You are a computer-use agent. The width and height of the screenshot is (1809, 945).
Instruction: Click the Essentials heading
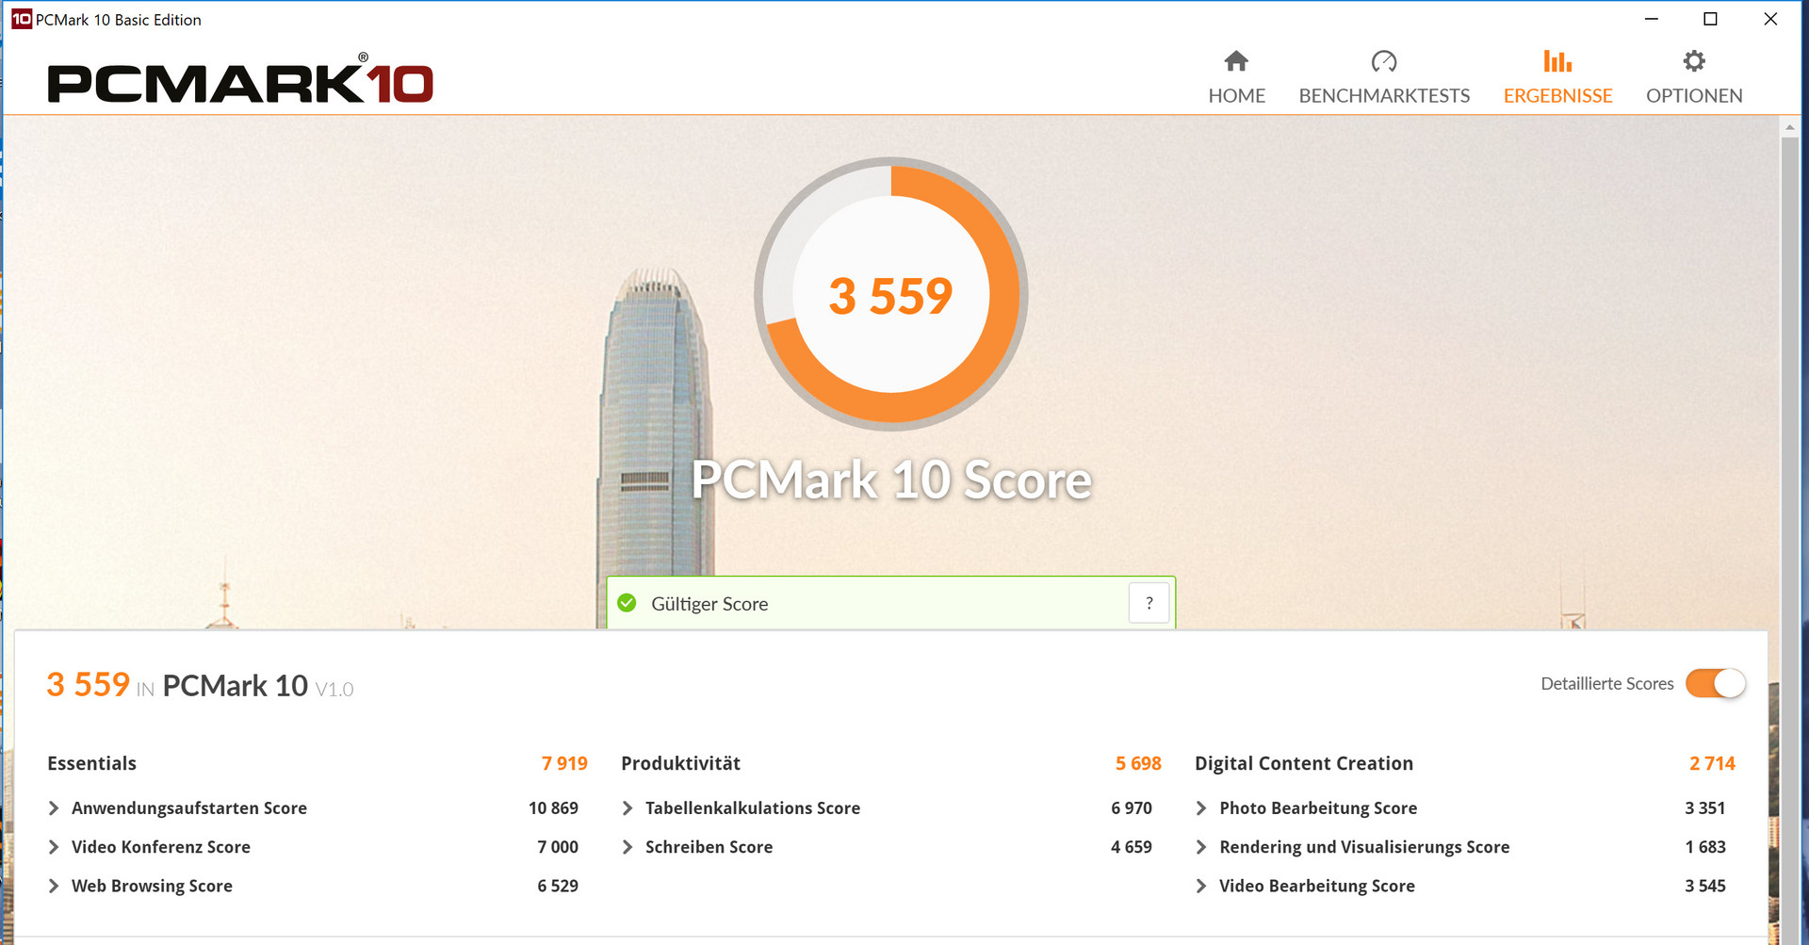click(91, 763)
